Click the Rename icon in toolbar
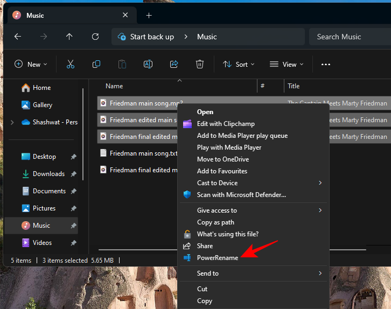The image size is (391, 309). 148,64
